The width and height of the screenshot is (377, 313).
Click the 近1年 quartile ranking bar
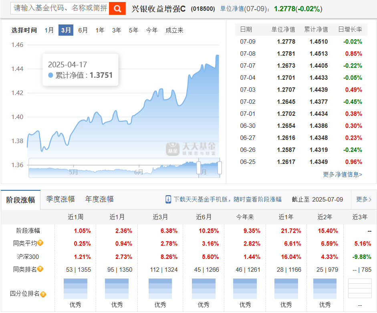(286, 289)
